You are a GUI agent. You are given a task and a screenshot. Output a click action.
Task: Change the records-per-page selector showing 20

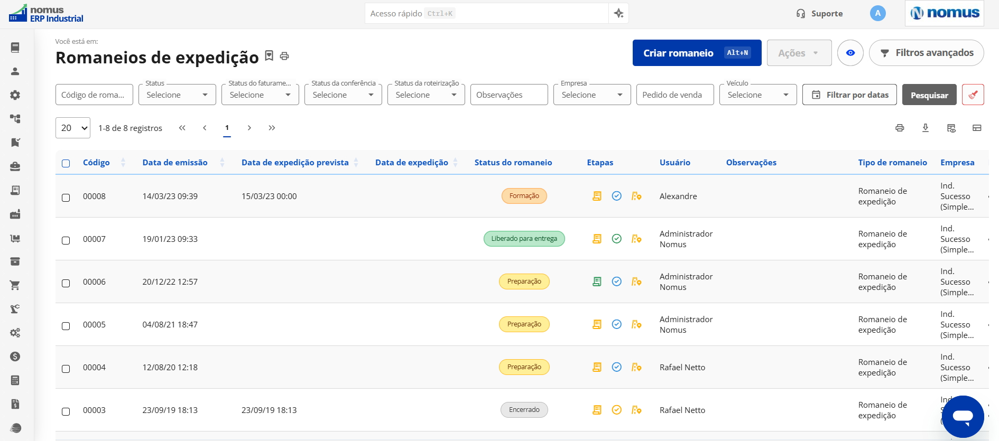click(x=73, y=128)
